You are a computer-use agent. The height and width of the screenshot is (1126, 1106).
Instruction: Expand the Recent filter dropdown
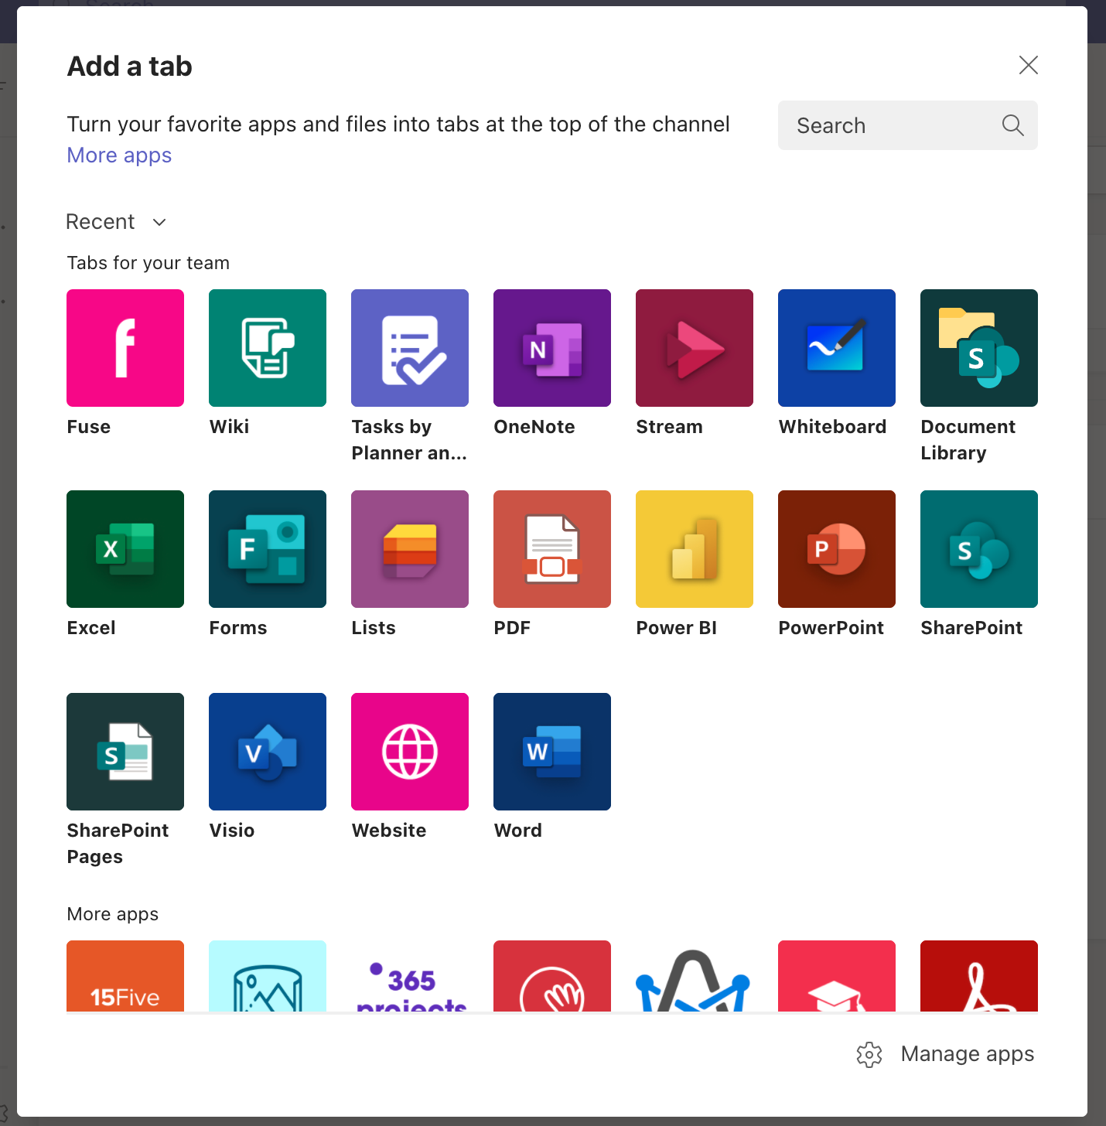coord(116,222)
